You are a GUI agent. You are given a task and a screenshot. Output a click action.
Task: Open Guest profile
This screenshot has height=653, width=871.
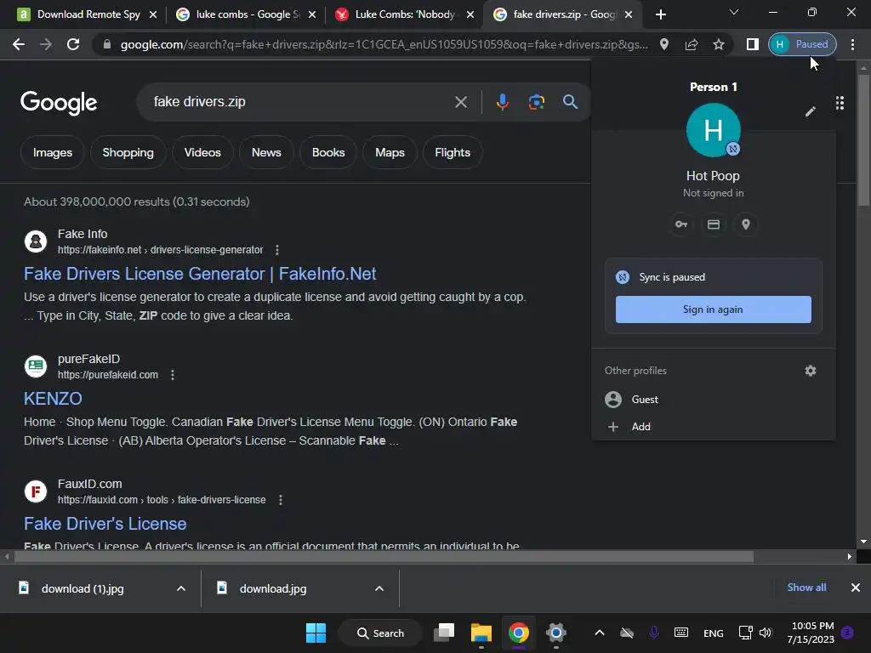click(714, 400)
